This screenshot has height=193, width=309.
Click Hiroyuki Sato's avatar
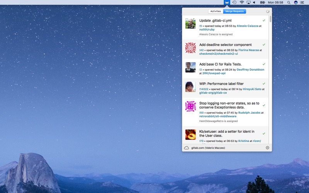(x=190, y=86)
